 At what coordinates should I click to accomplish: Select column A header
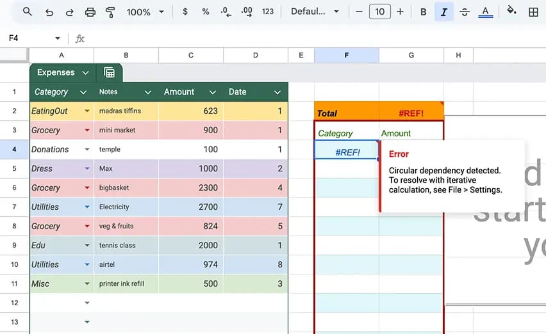62,55
